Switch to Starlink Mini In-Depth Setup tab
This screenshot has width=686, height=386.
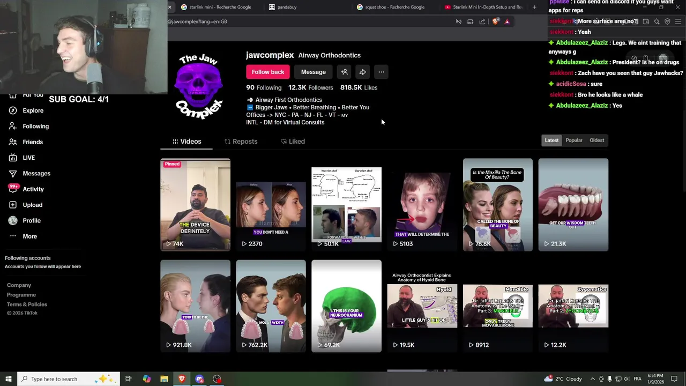click(483, 7)
